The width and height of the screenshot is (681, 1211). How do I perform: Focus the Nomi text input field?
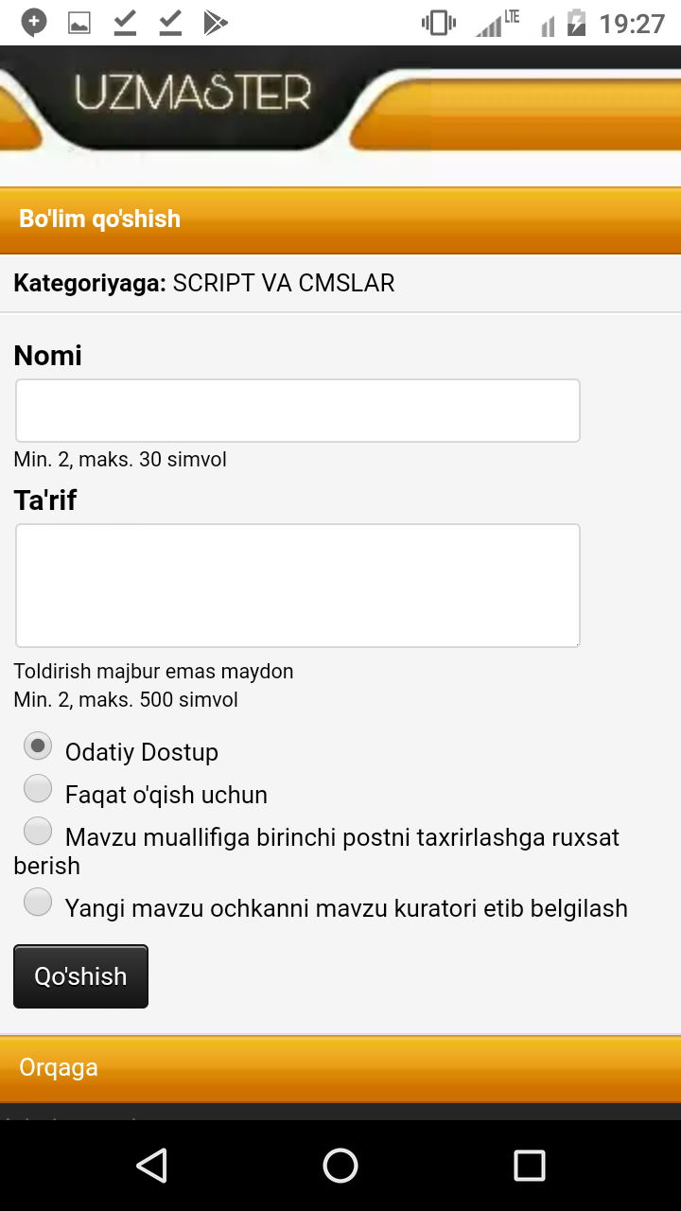pyautogui.click(x=297, y=411)
